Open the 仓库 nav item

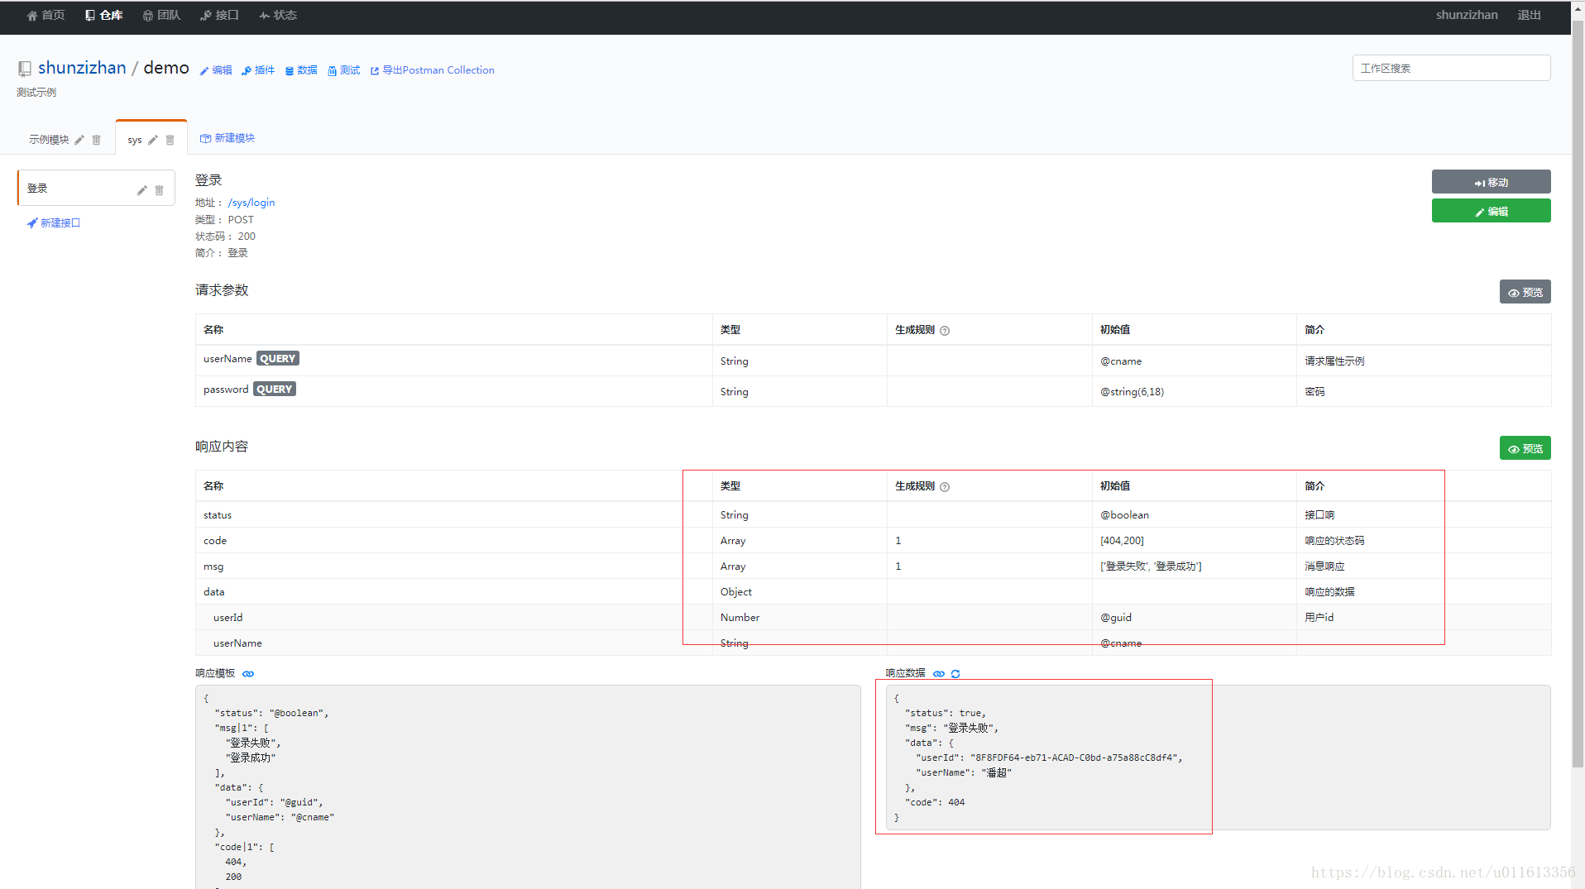[x=104, y=15]
